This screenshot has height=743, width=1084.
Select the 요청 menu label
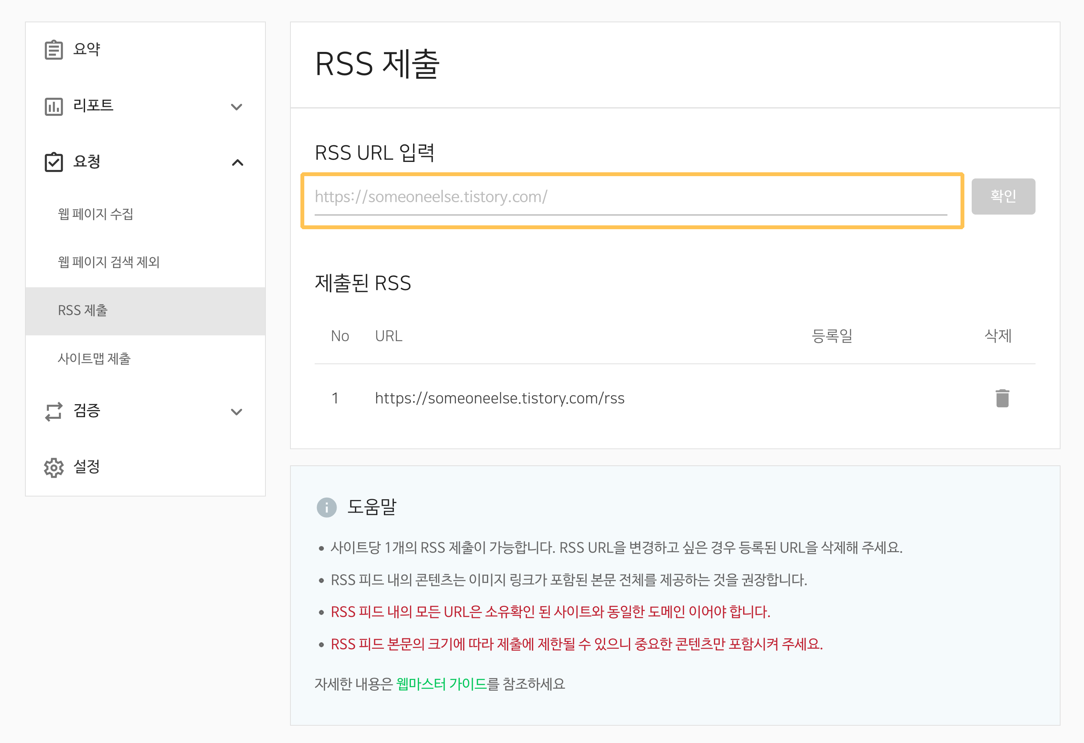coord(87,162)
